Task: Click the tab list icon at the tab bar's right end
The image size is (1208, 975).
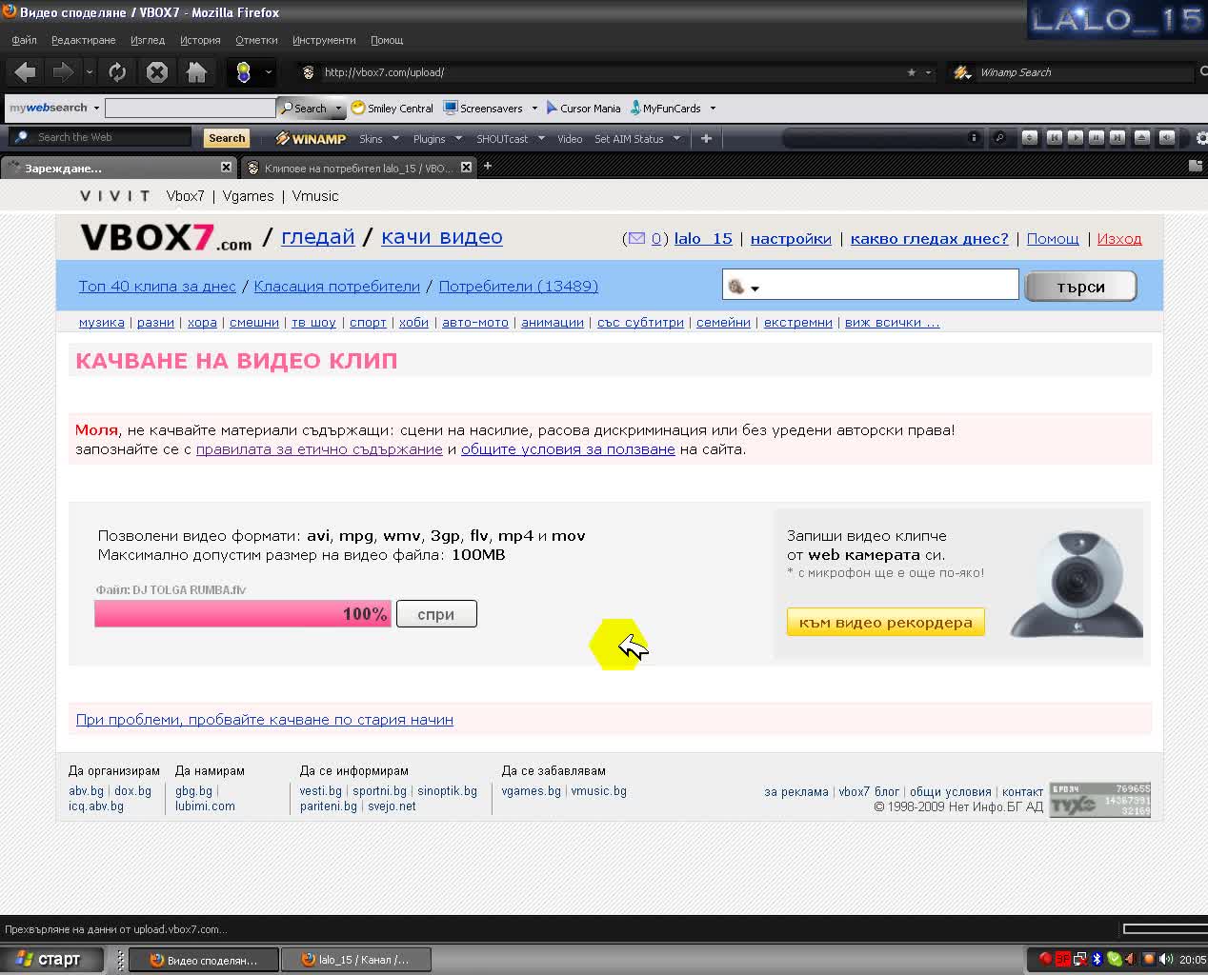Action: (1196, 166)
